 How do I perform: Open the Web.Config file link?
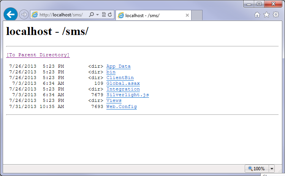(x=121, y=106)
